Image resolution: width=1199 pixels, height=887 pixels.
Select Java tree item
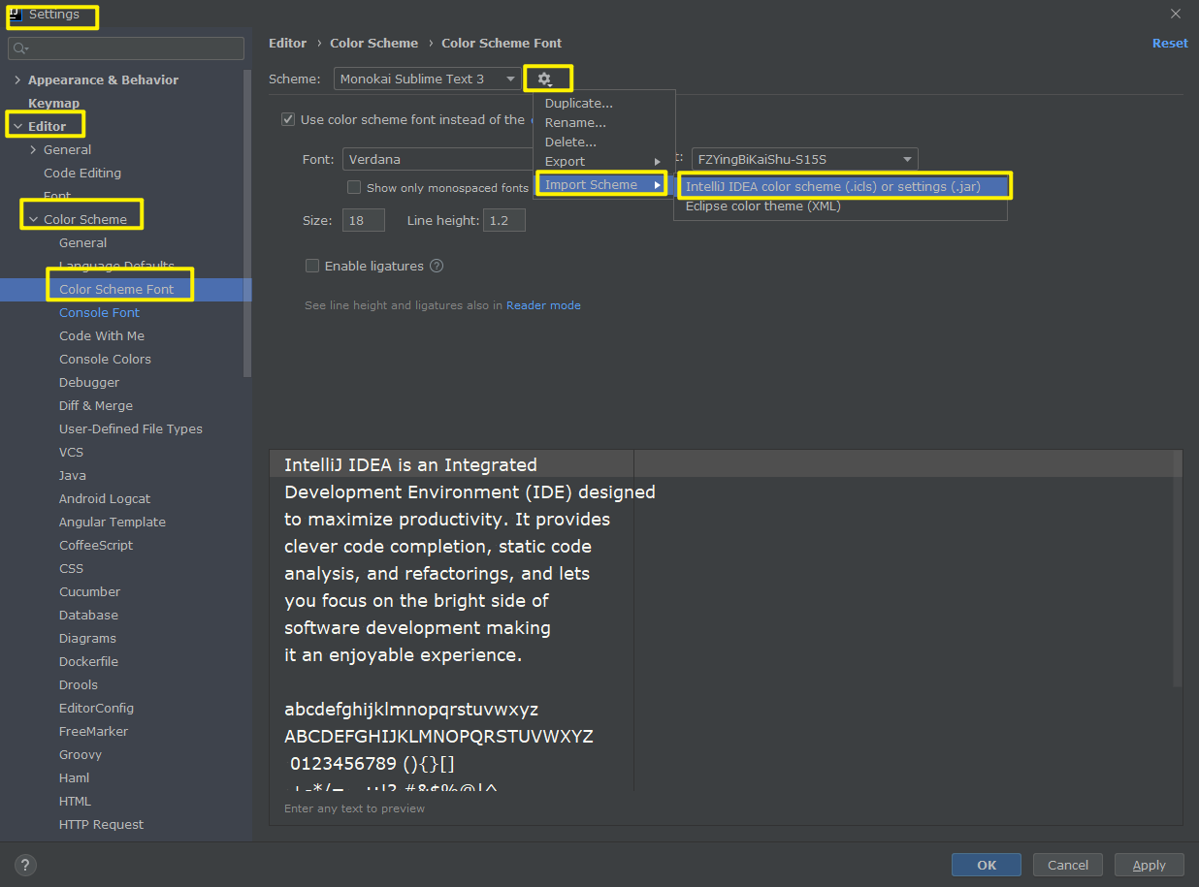pyautogui.click(x=73, y=475)
